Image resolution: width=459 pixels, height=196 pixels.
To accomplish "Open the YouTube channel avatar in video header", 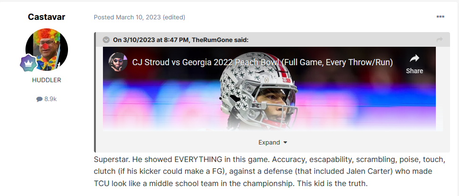I will (x=118, y=62).
